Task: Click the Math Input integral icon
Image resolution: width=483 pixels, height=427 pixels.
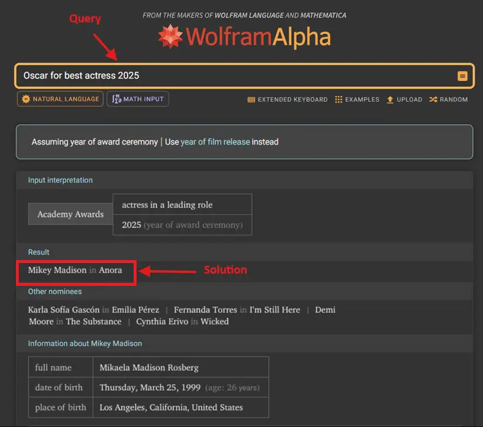Action: pos(117,100)
